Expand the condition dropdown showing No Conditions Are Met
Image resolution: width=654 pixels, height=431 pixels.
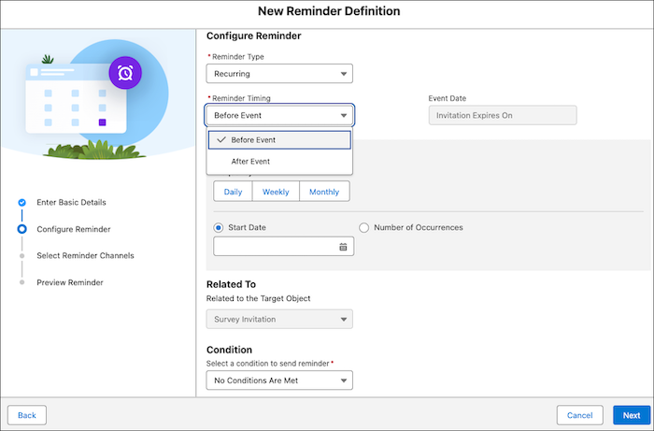[279, 381]
